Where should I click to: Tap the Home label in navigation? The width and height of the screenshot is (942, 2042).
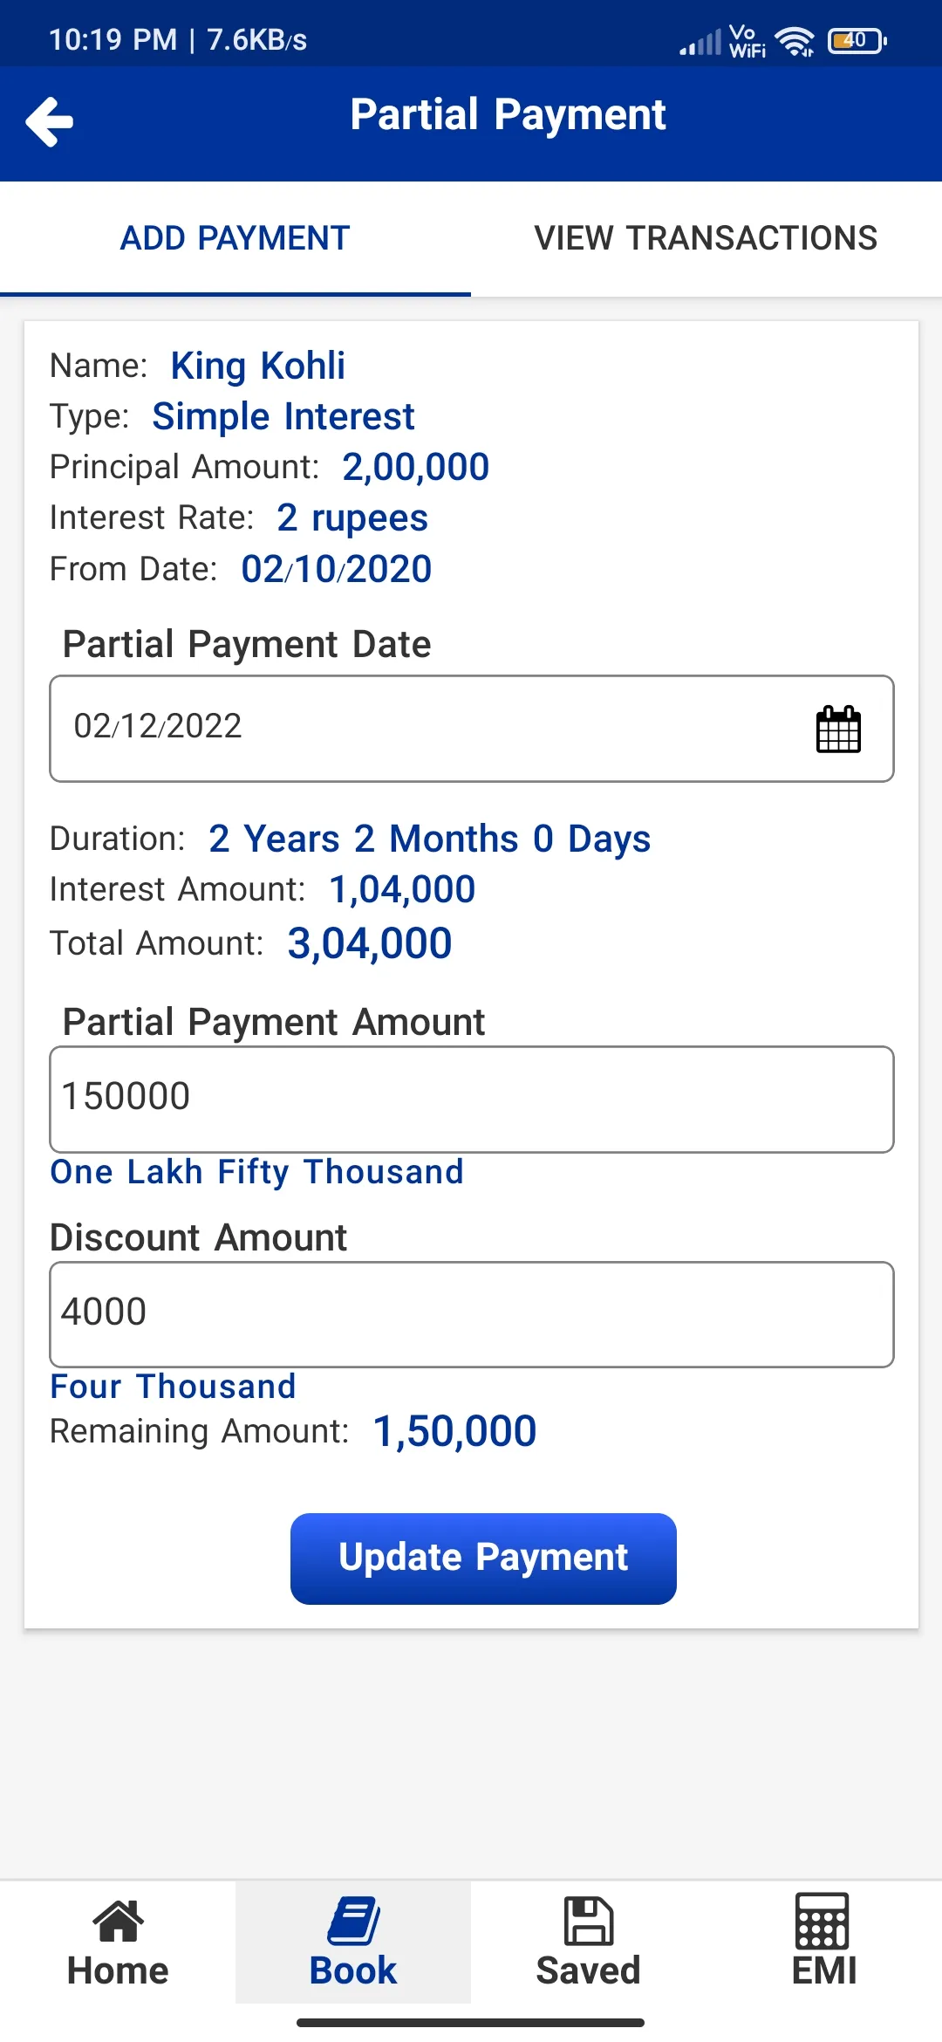pos(118,1970)
